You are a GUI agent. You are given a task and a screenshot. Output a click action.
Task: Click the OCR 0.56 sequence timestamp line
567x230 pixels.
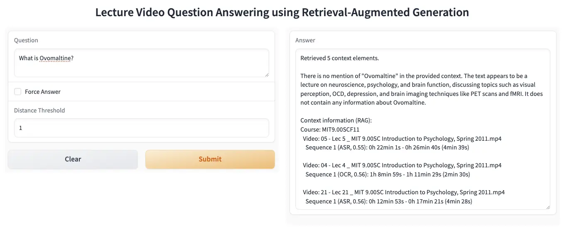(387, 174)
